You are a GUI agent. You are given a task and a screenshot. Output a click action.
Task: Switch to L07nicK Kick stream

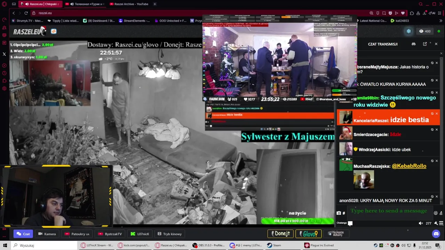[x=140, y=234]
